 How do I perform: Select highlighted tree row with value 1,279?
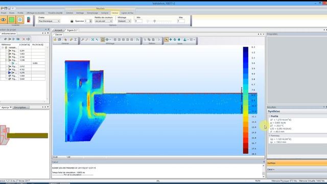22,73
